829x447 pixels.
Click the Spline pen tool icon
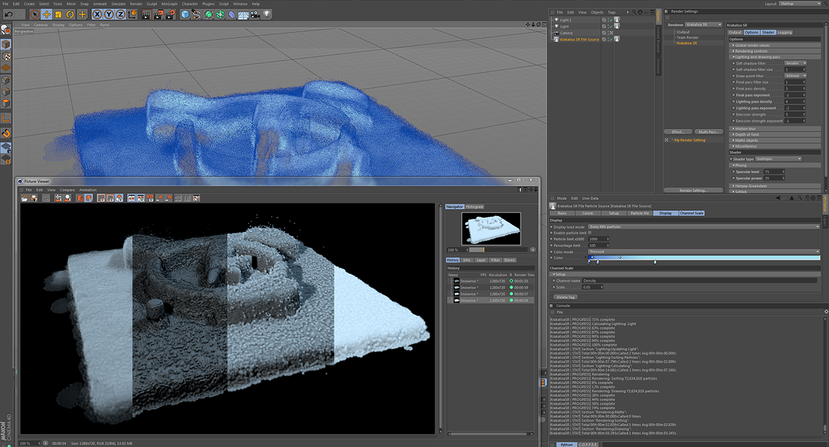(197, 14)
